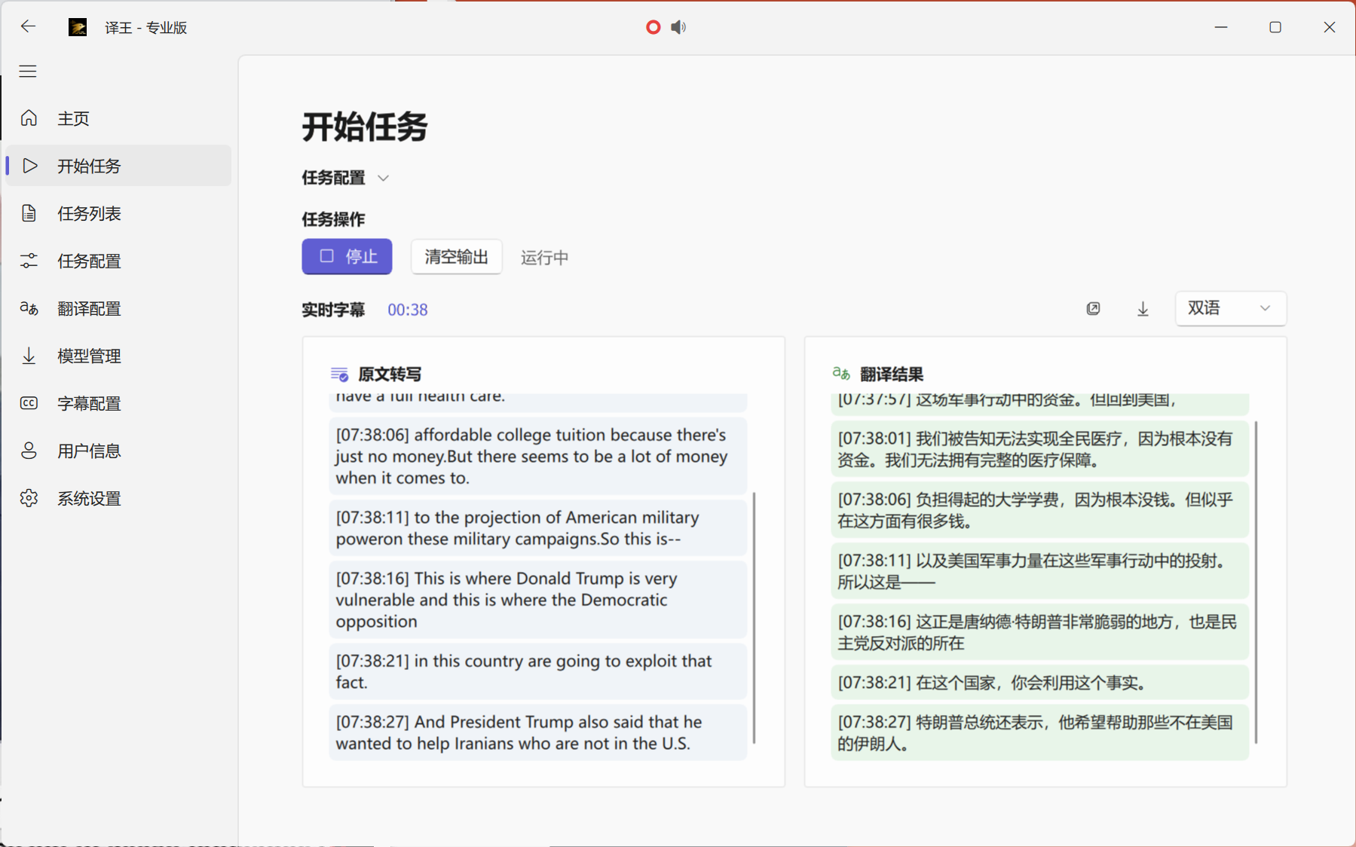Open 系统设置 system settings
The height and width of the screenshot is (847, 1356).
89,498
